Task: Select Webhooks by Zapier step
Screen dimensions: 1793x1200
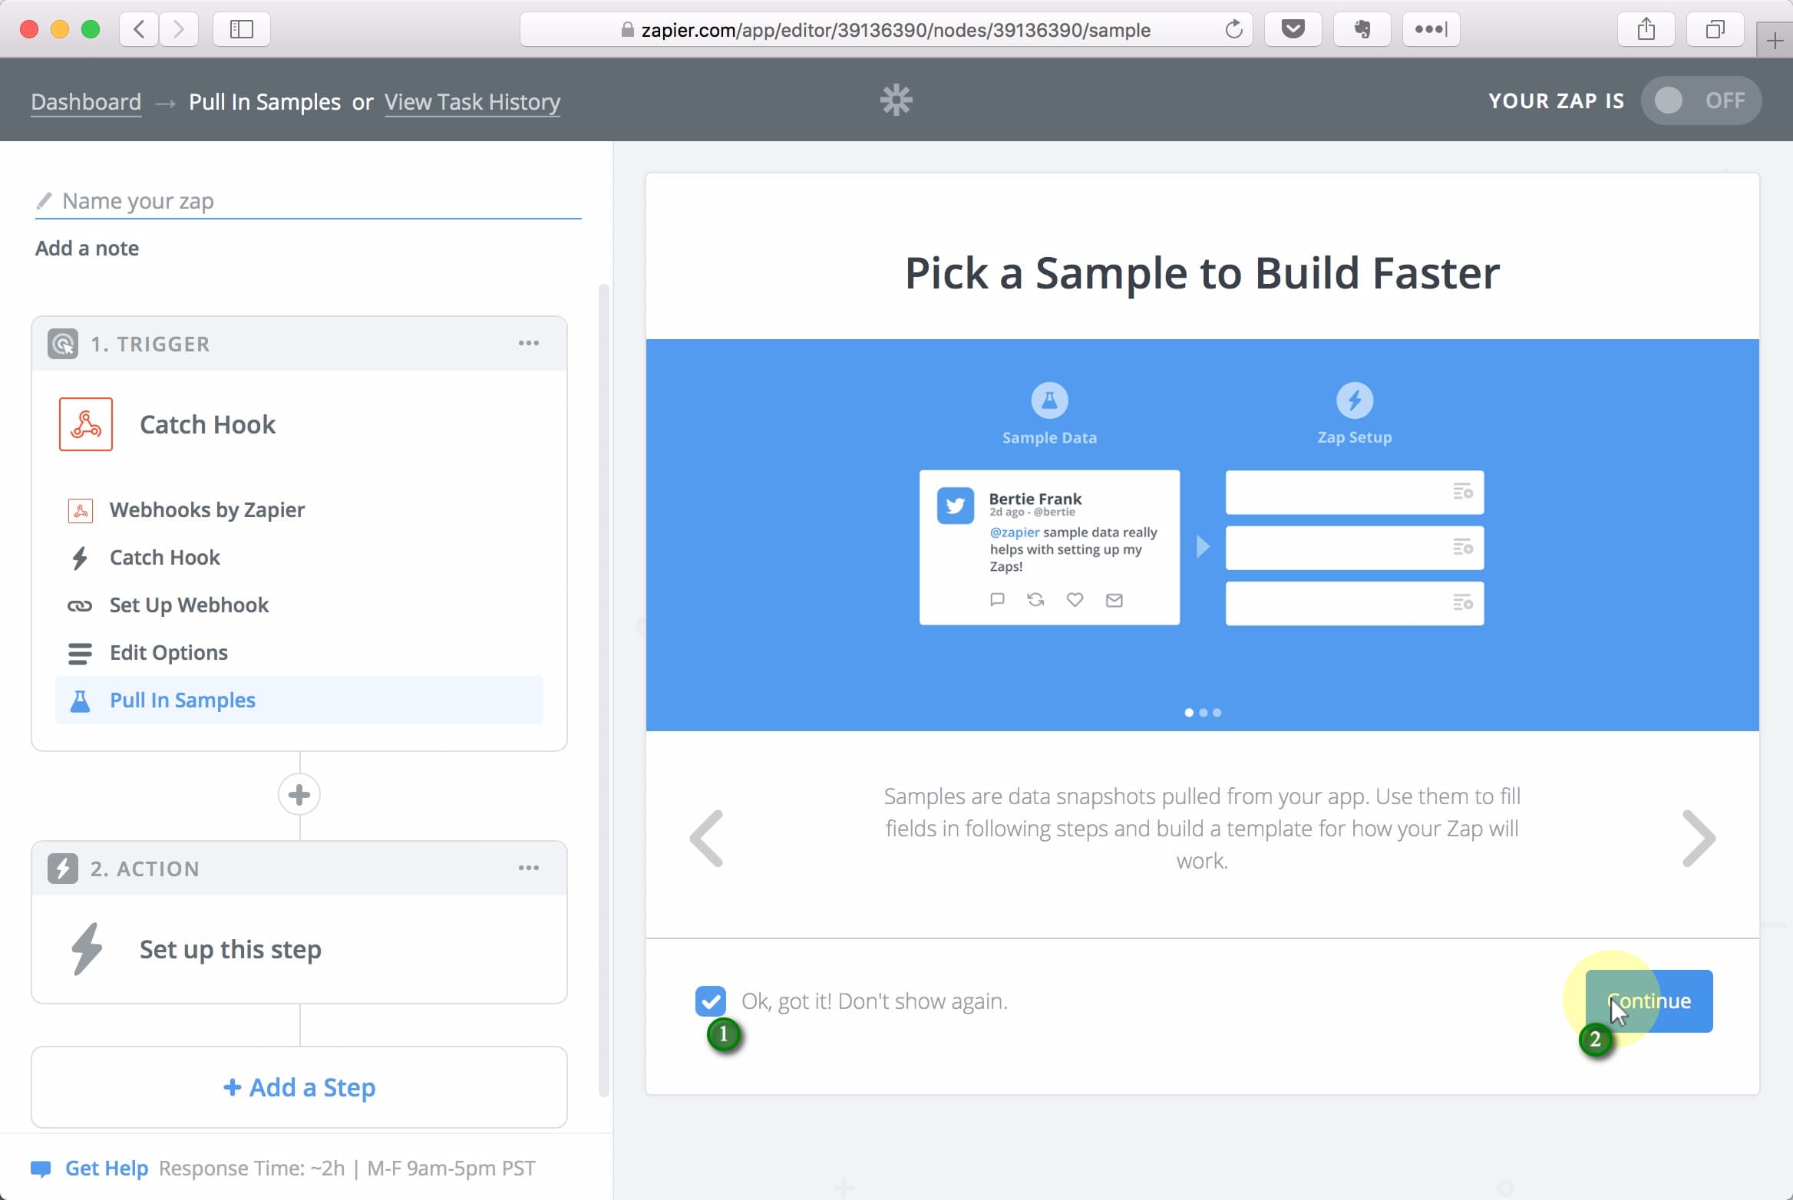Action: tap(299, 510)
